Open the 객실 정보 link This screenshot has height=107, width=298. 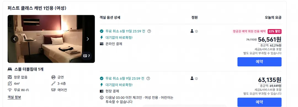[14, 97]
